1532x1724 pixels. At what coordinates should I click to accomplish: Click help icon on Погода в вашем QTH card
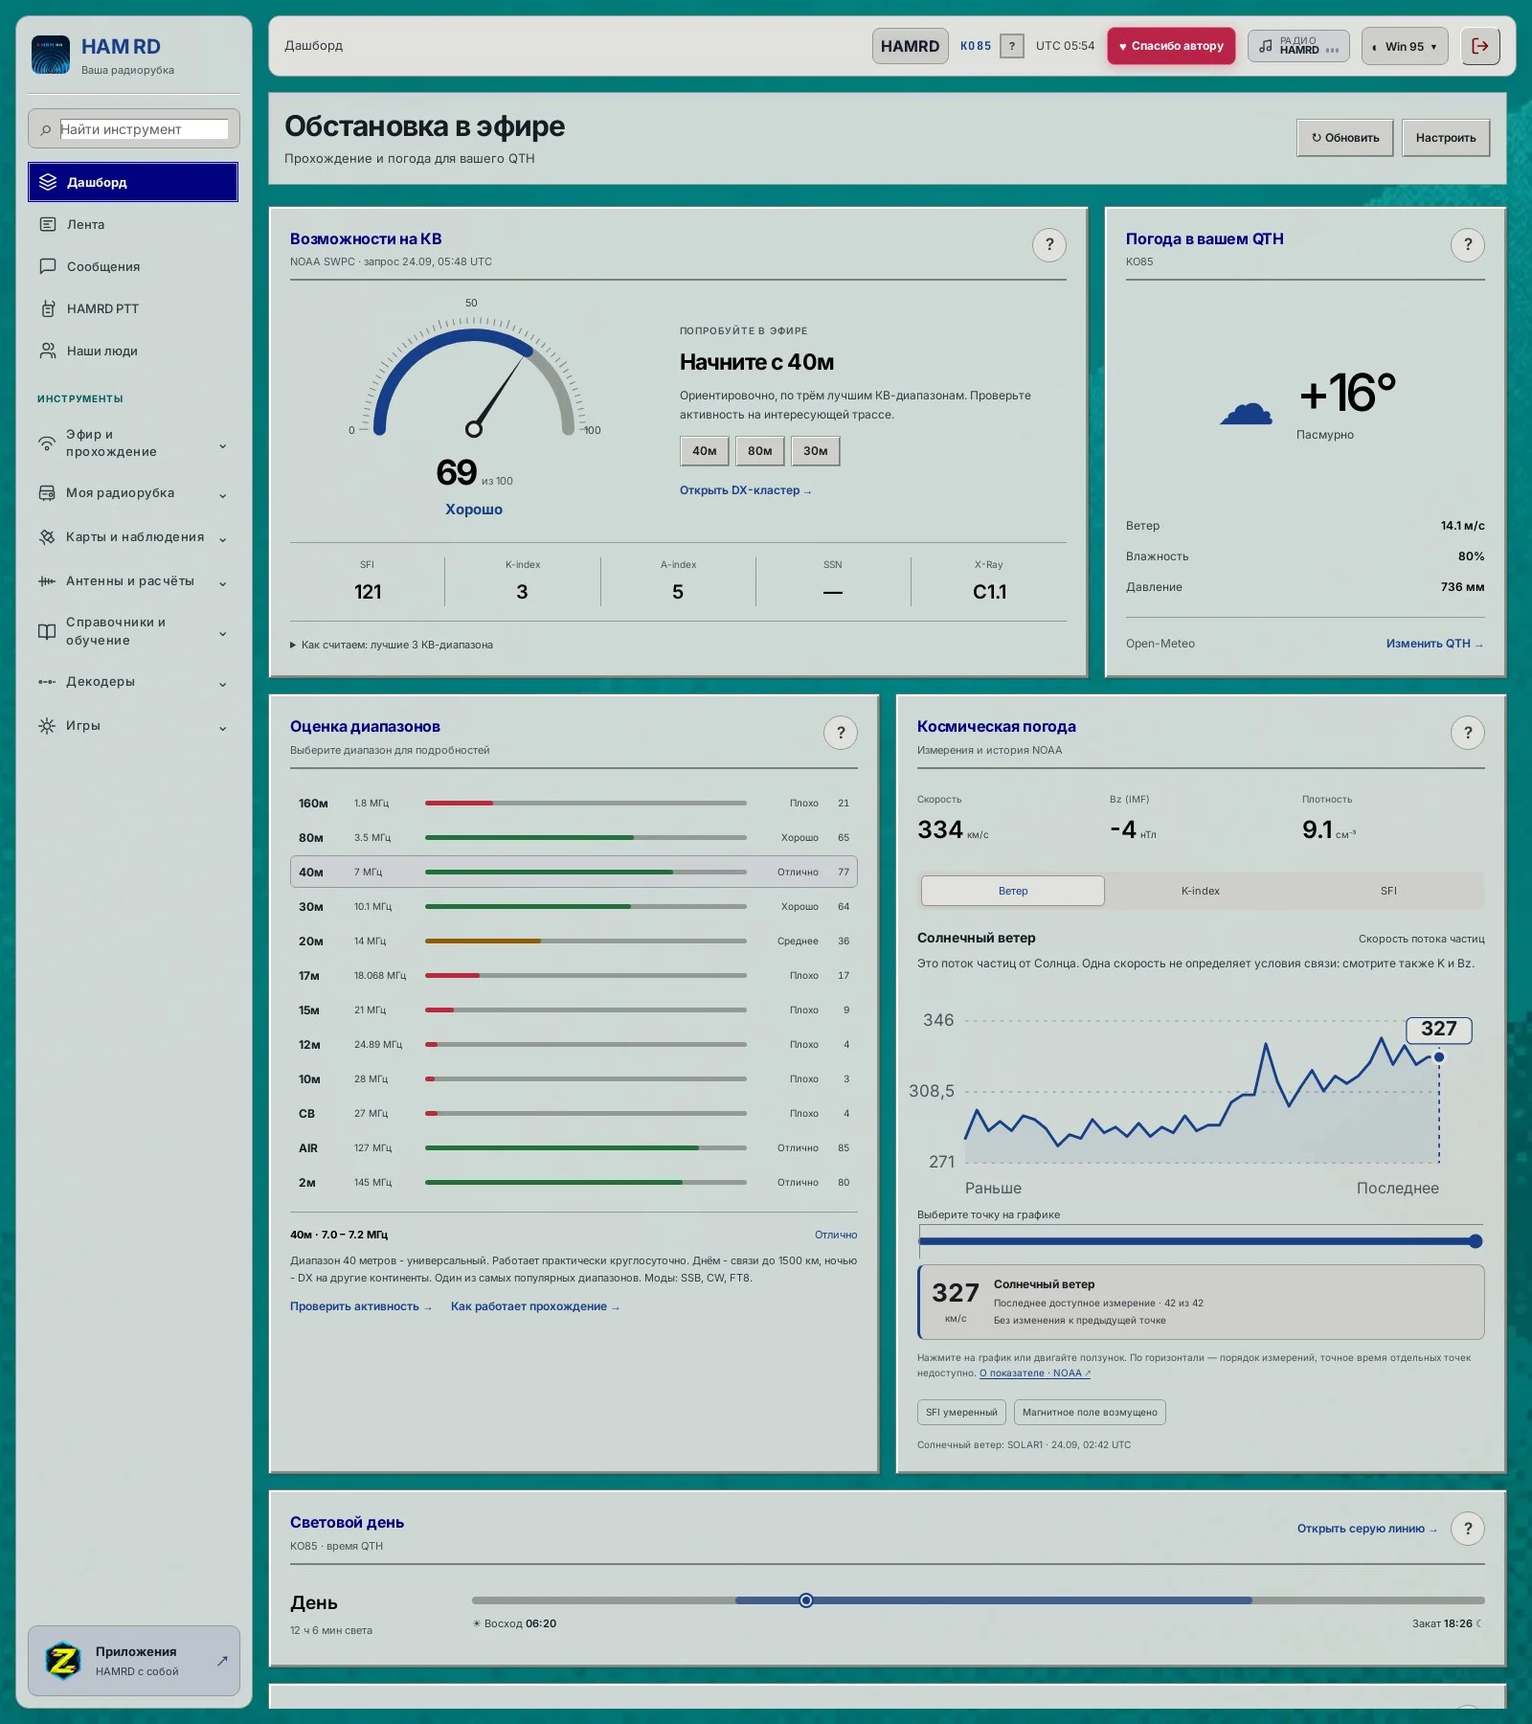click(1468, 245)
